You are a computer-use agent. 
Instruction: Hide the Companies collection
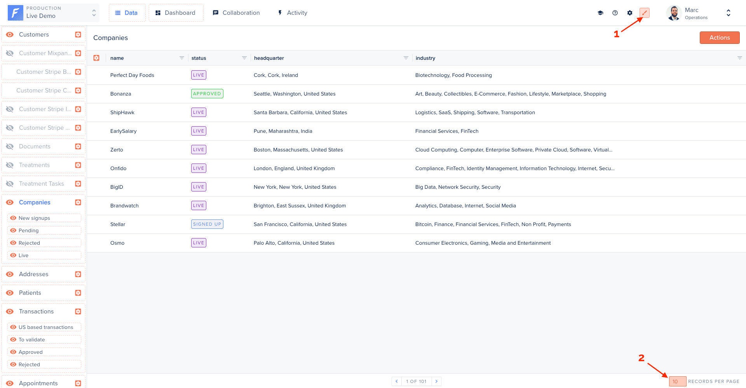[x=10, y=202]
